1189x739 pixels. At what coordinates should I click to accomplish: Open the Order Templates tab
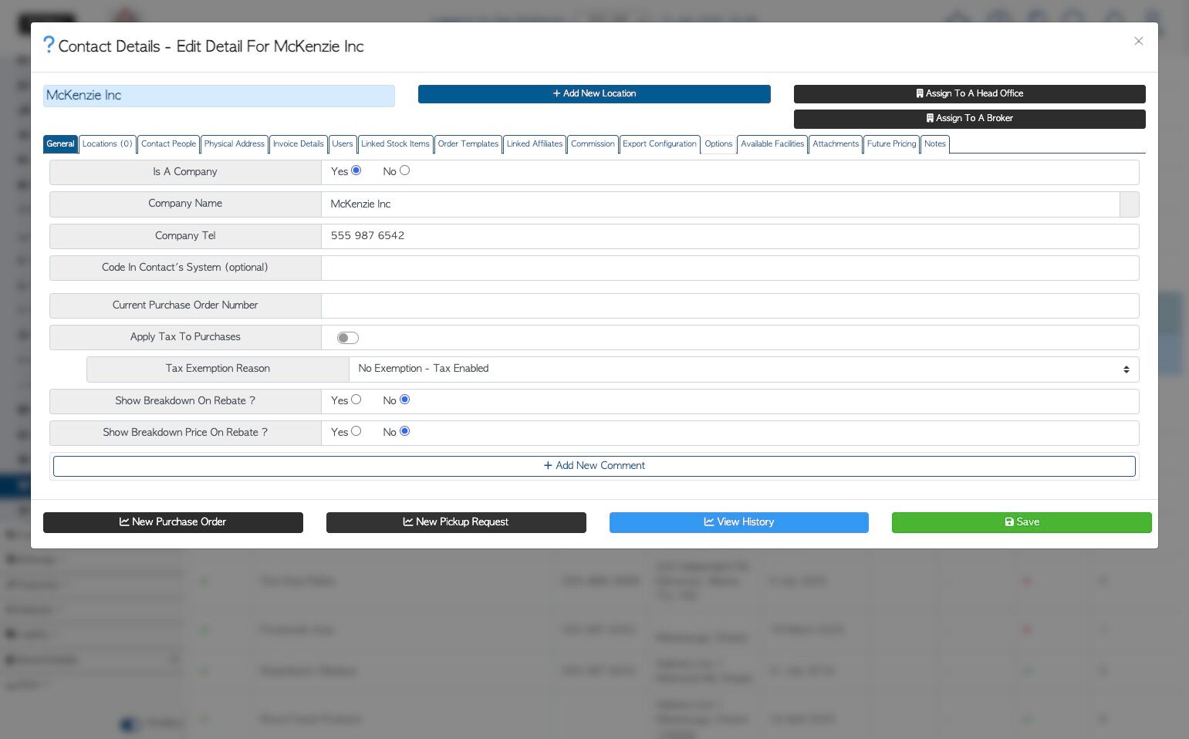[468, 144]
